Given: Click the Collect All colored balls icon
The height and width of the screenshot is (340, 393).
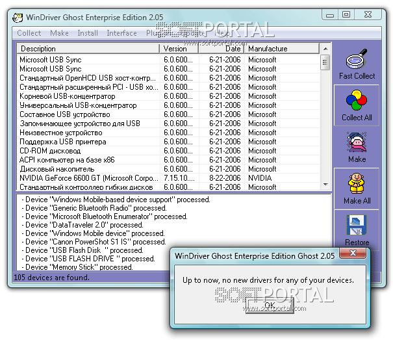Looking at the screenshot, I should click(x=357, y=100).
